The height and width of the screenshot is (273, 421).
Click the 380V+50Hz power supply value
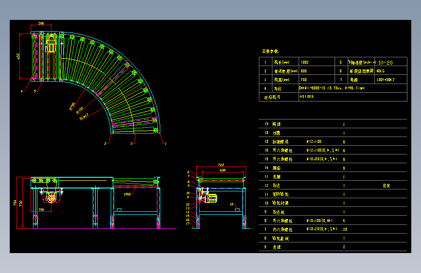pyautogui.click(x=385, y=80)
